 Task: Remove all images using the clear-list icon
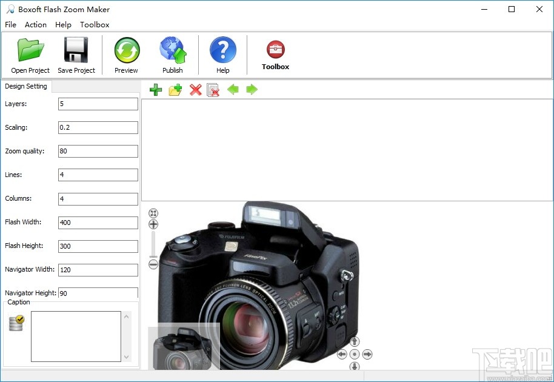point(213,89)
